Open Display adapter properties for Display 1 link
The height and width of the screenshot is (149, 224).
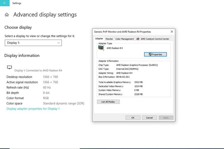pos(33,109)
